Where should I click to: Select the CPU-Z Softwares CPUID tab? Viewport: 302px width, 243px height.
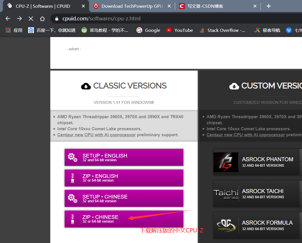click(46, 6)
